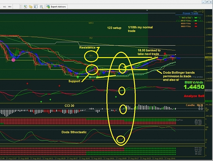Click the 17 Aug 18:21 time label
213x161 pixels.
point(47,158)
